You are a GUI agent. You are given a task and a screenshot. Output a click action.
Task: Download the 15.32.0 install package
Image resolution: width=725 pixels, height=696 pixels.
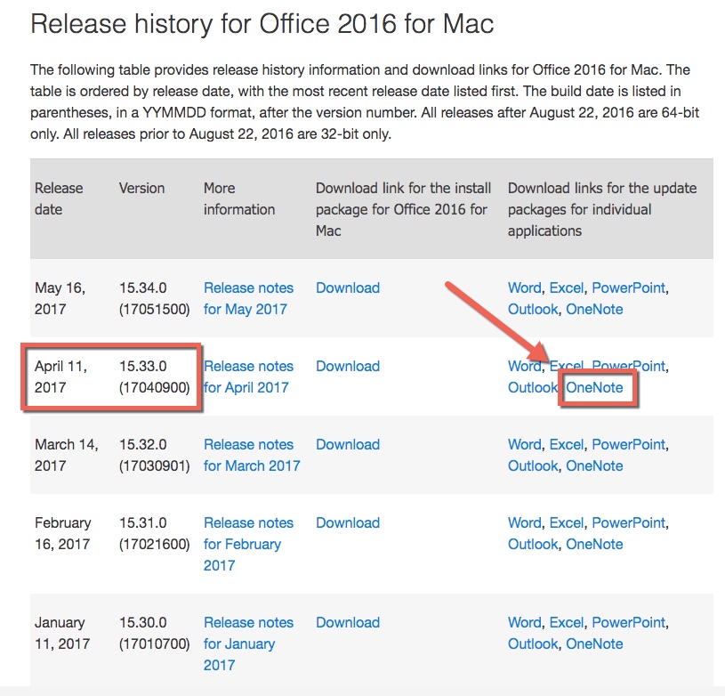(x=348, y=444)
